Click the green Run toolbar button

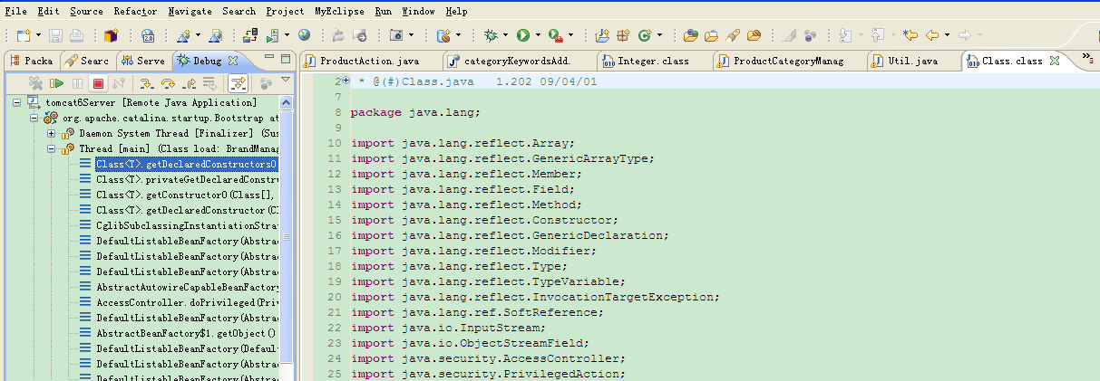pyautogui.click(x=523, y=35)
